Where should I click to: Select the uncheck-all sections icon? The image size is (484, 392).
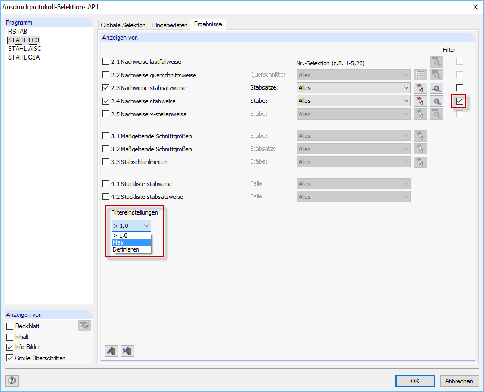click(x=126, y=351)
